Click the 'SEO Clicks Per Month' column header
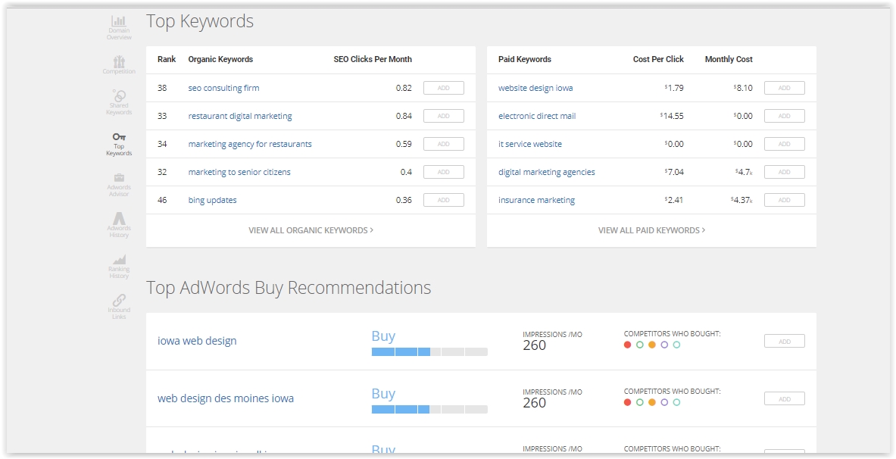 point(373,59)
